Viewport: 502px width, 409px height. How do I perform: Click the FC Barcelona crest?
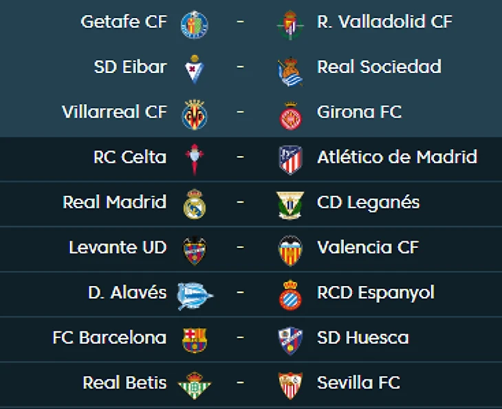195,340
